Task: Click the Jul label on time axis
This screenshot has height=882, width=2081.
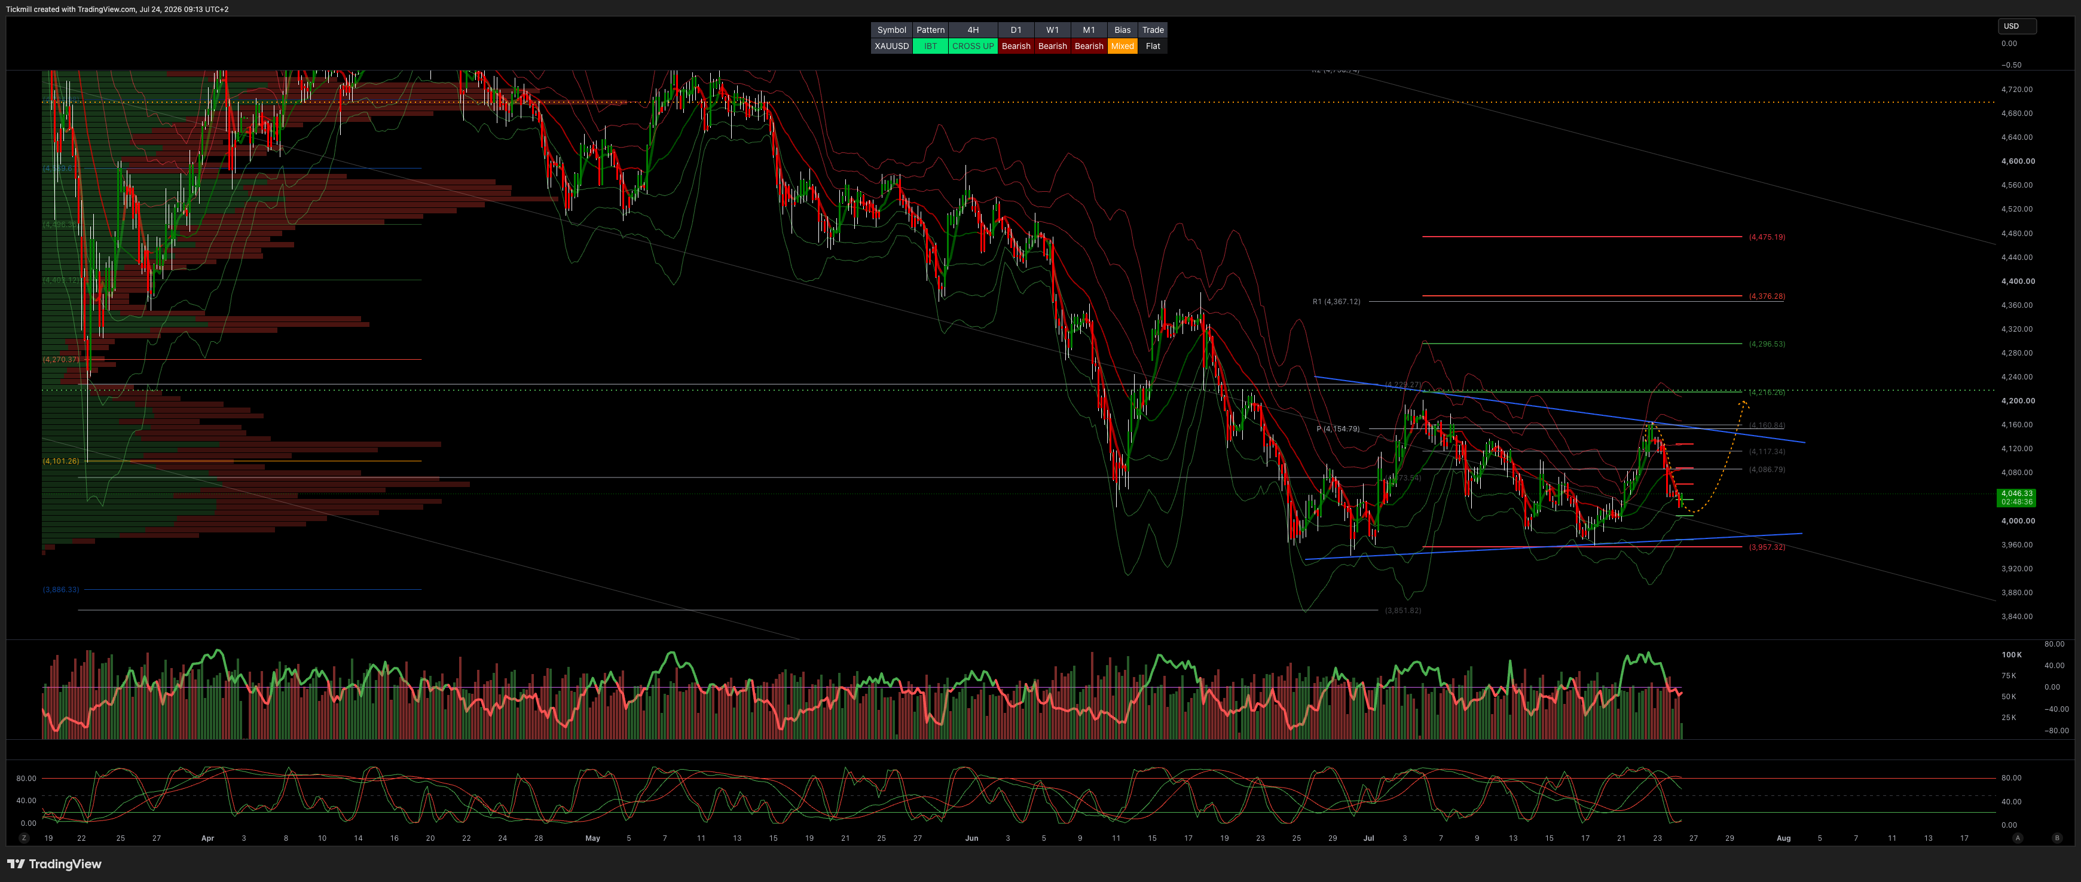Action: click(1368, 838)
